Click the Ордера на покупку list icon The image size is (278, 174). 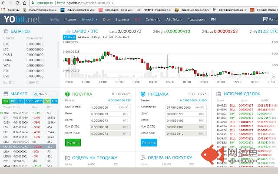pos(143,157)
